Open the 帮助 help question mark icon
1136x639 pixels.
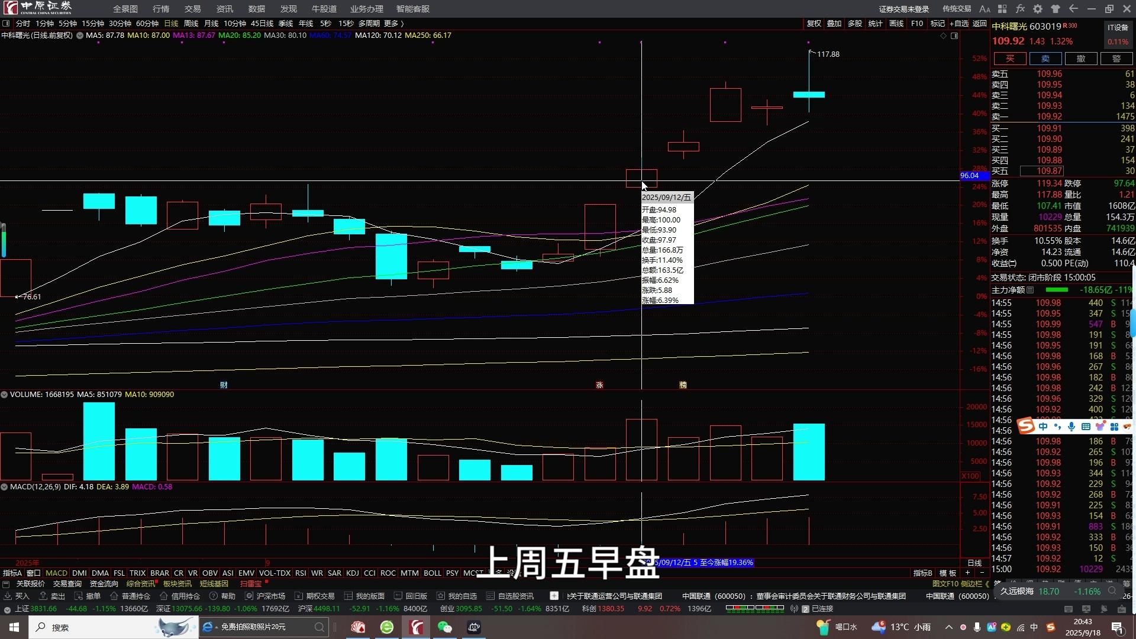(x=213, y=596)
